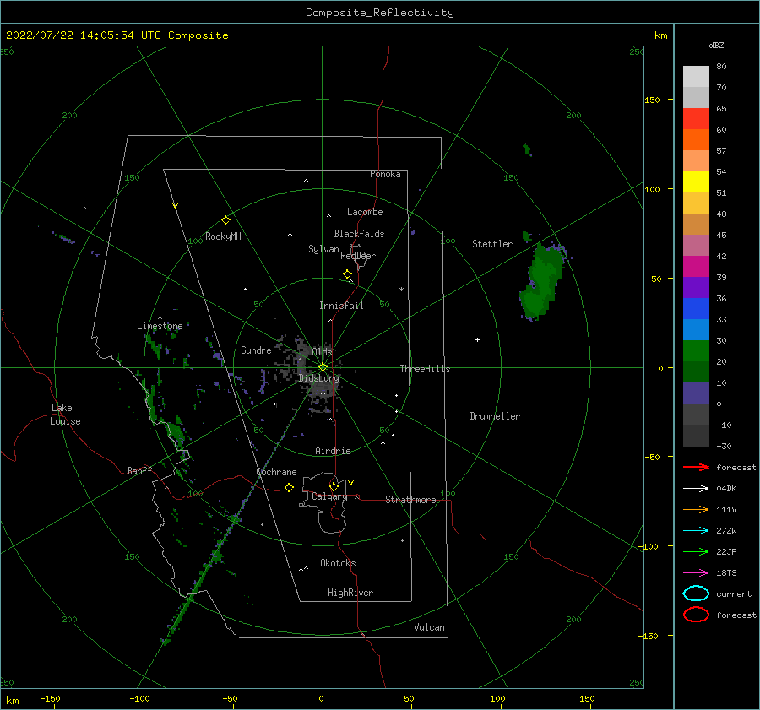Click the magenta 18TS arrow icon

696,573
